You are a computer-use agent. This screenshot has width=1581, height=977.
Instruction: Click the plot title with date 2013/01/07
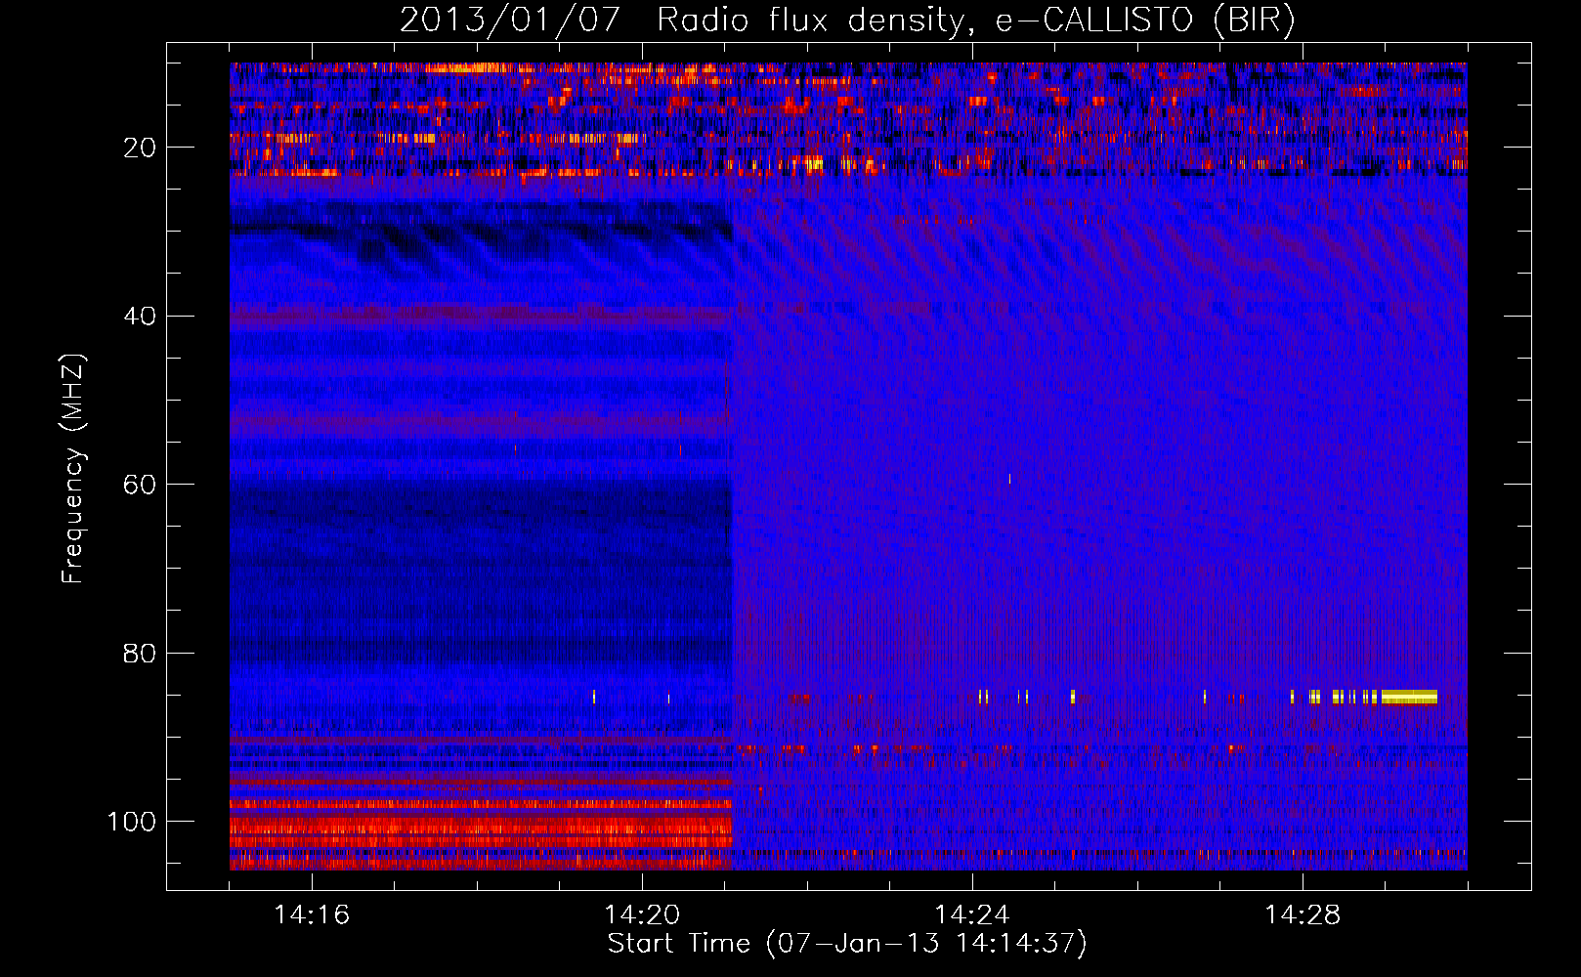847,20
